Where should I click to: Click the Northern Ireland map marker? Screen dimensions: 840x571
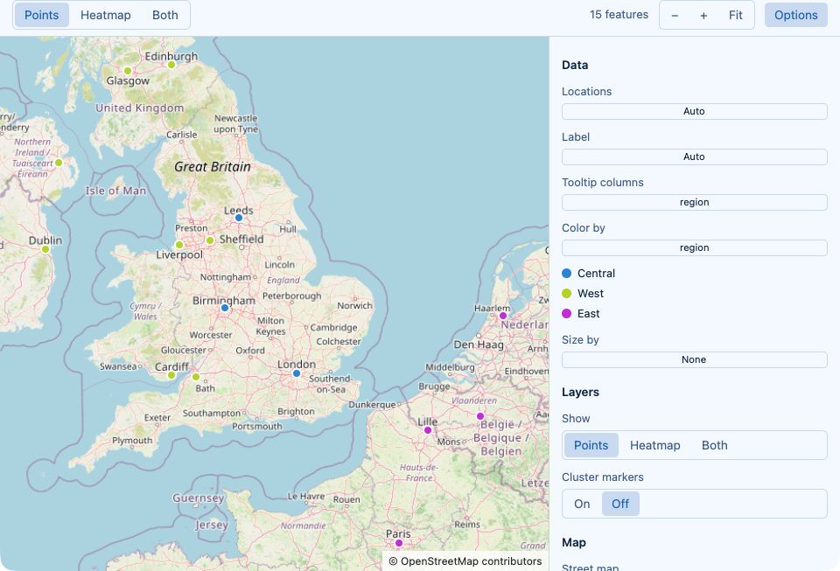tap(59, 163)
